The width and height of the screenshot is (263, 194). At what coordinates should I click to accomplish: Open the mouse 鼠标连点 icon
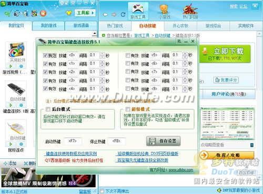[16, 128]
